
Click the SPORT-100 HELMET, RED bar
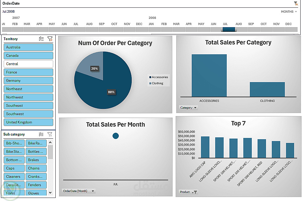point(262,149)
